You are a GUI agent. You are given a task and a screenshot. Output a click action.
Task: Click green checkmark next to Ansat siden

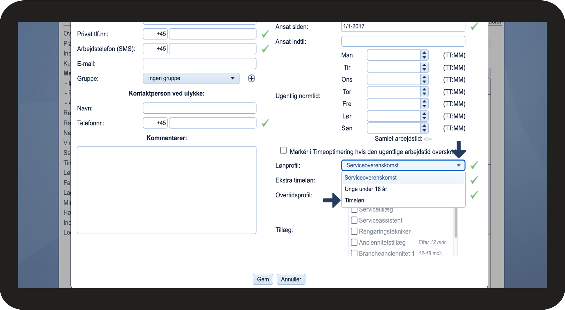pos(474,26)
